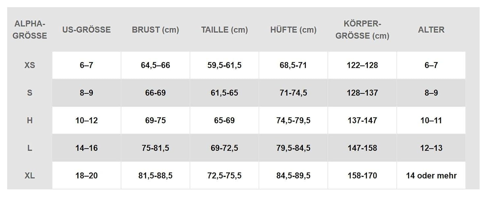Select the L size row label
The image size is (495, 205).
click(30, 148)
